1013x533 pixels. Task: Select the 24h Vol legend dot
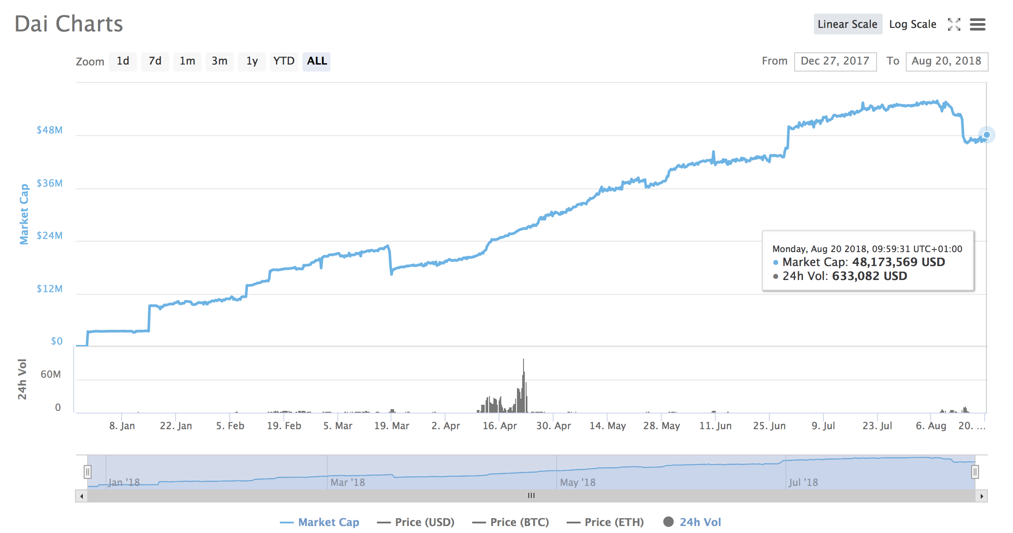(668, 522)
